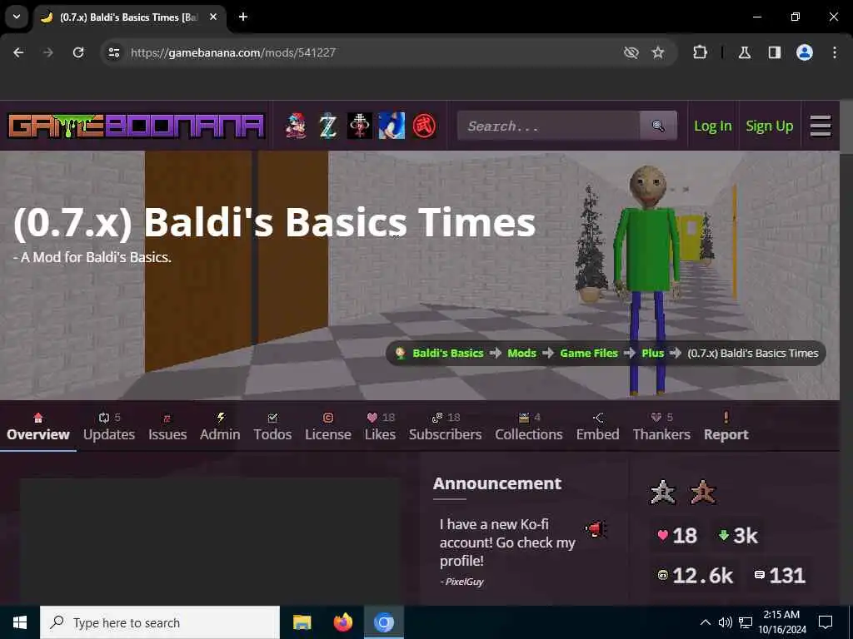
Task: Open the Collections tab
Action: point(529,427)
